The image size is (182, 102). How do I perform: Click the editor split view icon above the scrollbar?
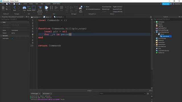151,17
